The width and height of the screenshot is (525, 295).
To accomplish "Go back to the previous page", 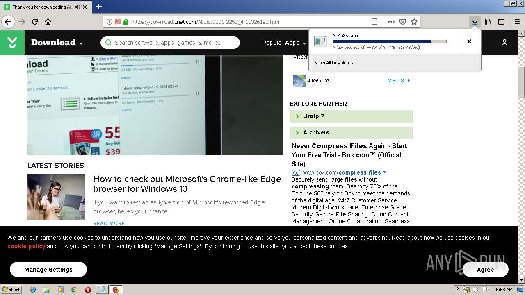I will click(8, 22).
